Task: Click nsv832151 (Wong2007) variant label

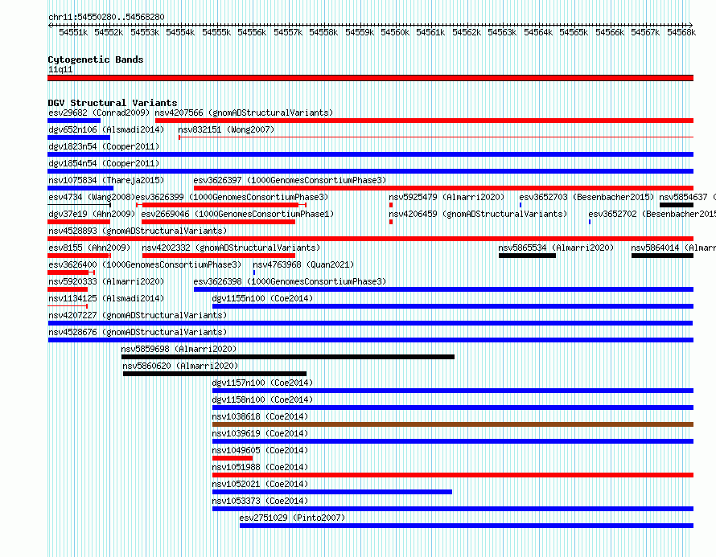Action: (226, 129)
